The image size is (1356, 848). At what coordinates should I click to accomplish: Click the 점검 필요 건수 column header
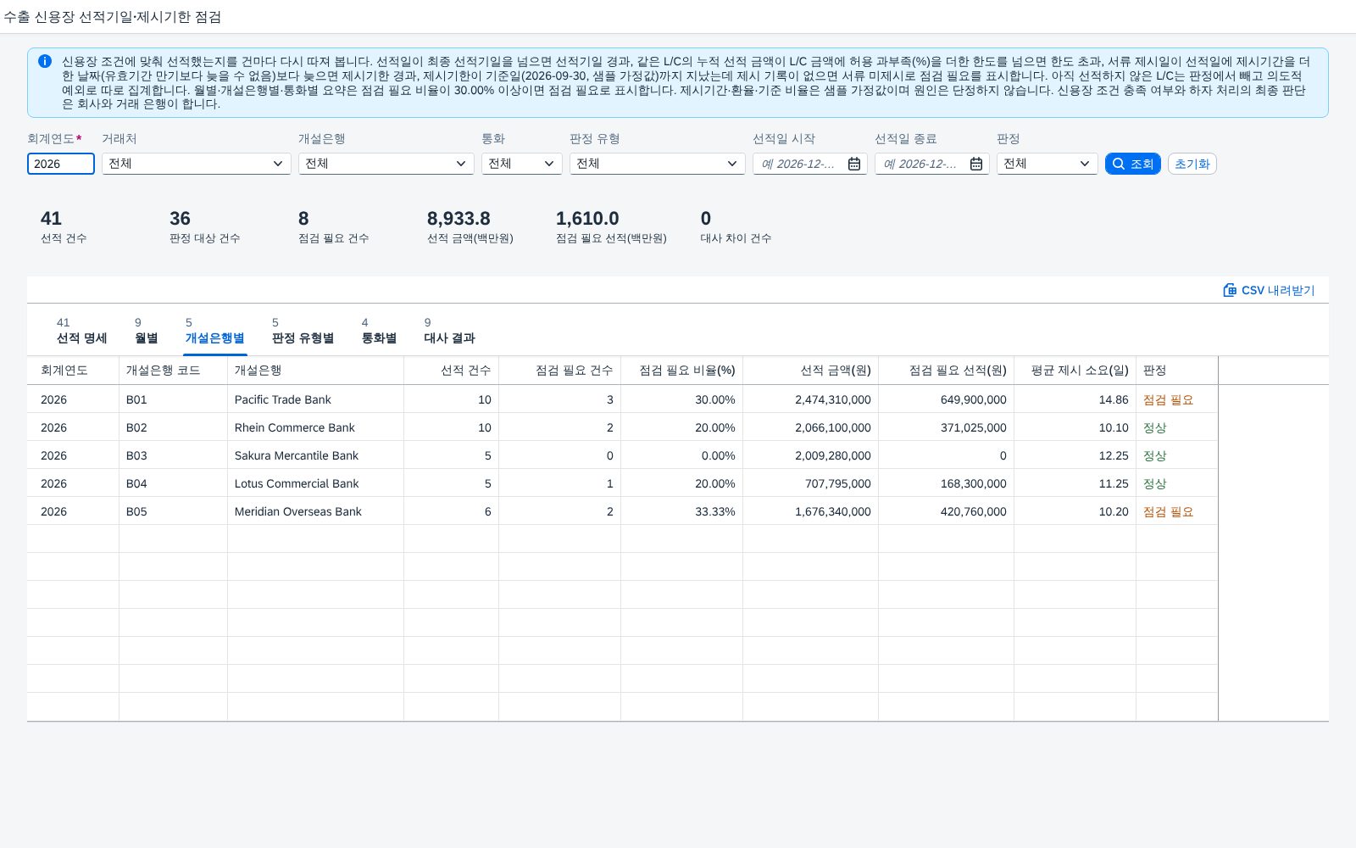pyautogui.click(x=559, y=371)
